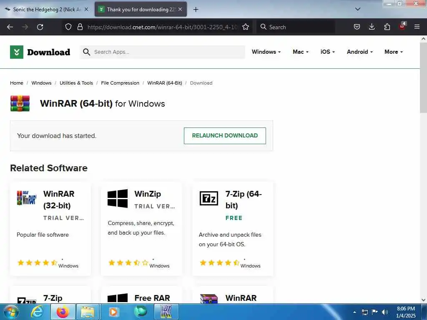Open the WinRAR (64-Bit) breadcrumb link
427x320 pixels.
(x=164, y=83)
